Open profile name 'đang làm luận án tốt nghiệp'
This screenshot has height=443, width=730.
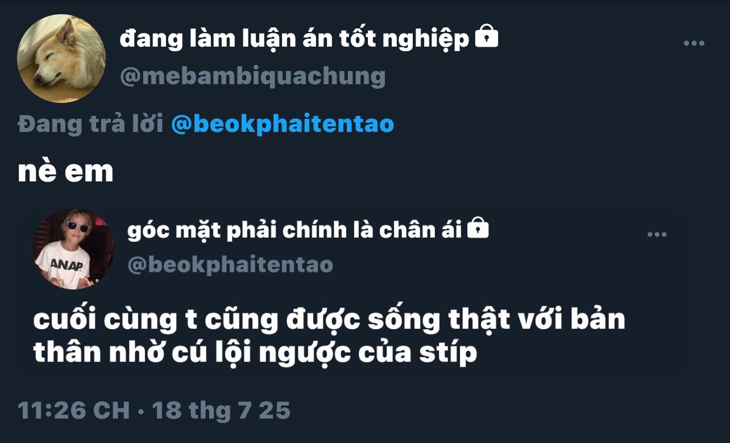point(295,39)
